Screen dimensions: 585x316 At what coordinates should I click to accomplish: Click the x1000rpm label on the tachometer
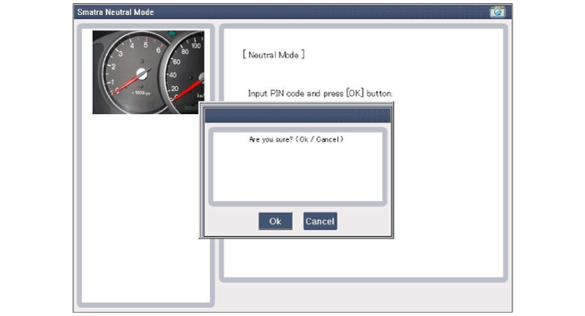[x=141, y=93]
